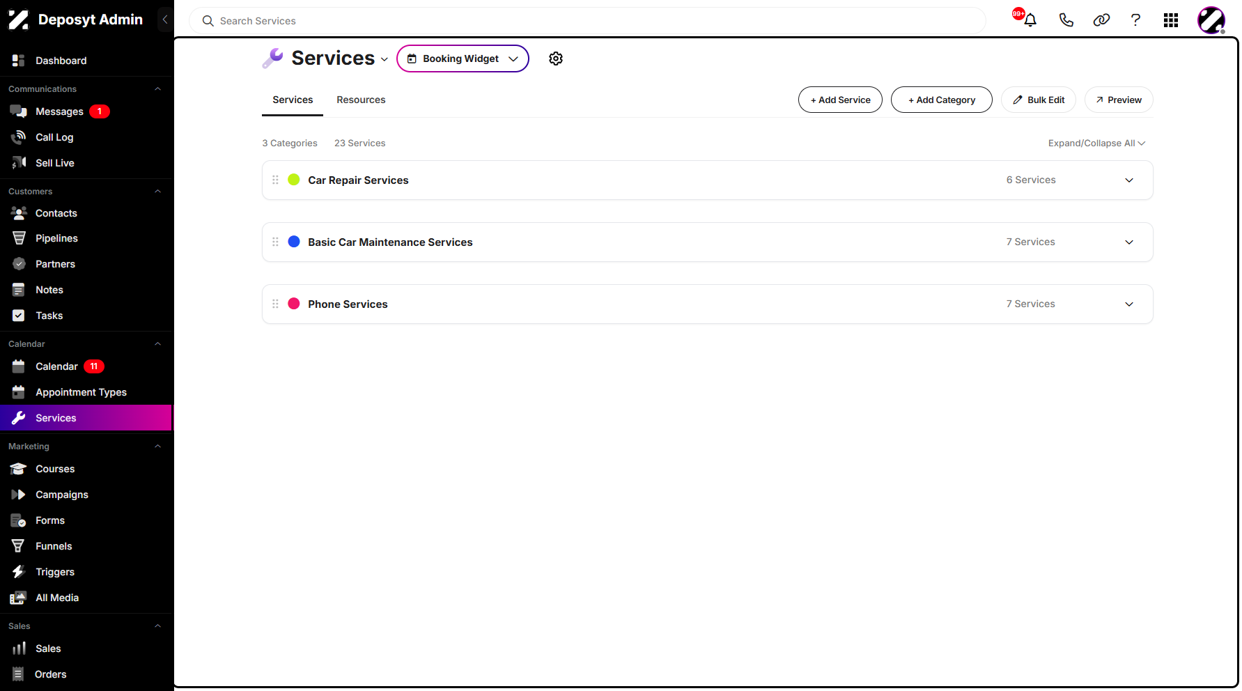Select the Services tab

pyautogui.click(x=293, y=100)
